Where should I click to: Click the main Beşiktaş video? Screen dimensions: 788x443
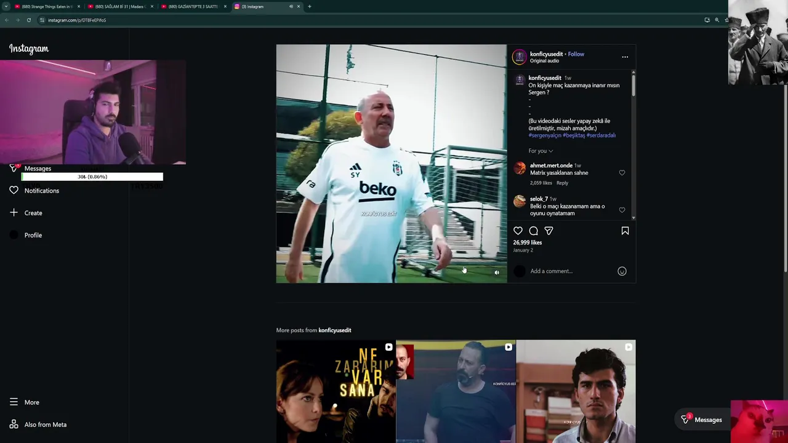click(x=392, y=164)
